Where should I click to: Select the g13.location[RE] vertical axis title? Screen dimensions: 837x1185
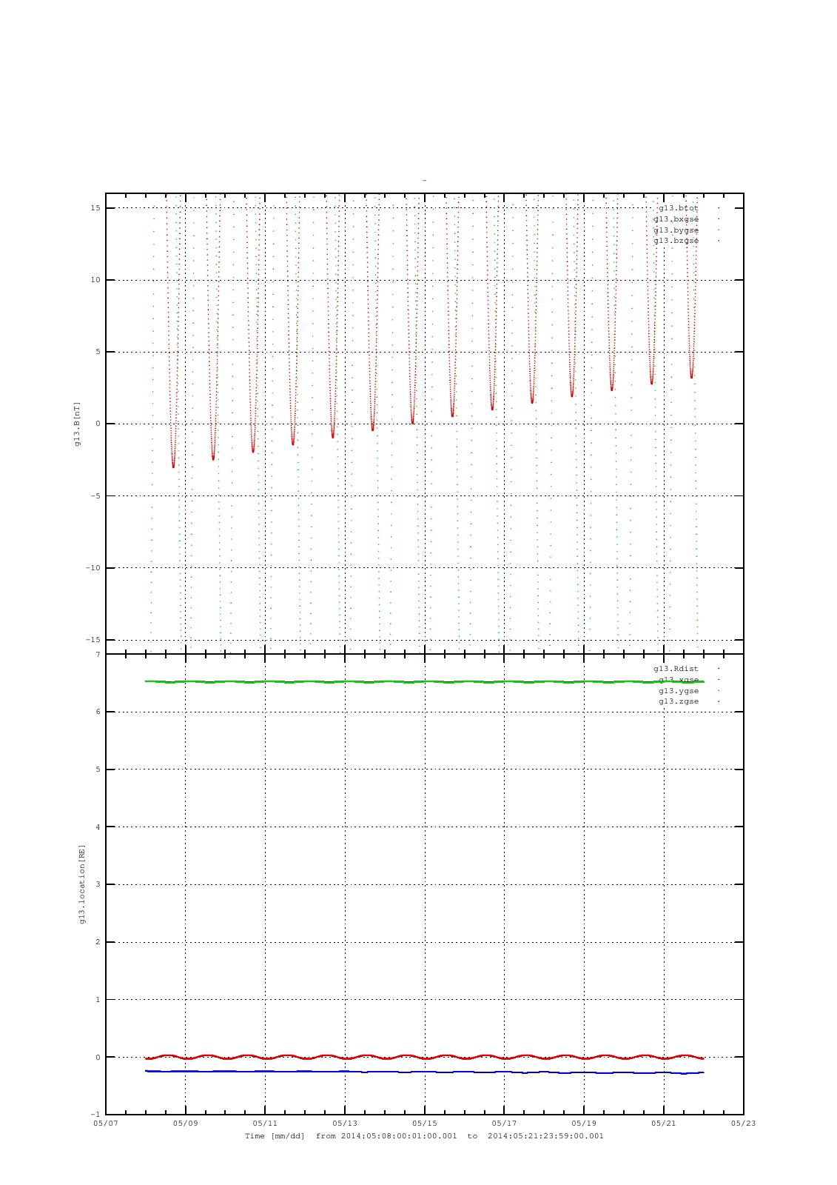(x=82, y=884)
